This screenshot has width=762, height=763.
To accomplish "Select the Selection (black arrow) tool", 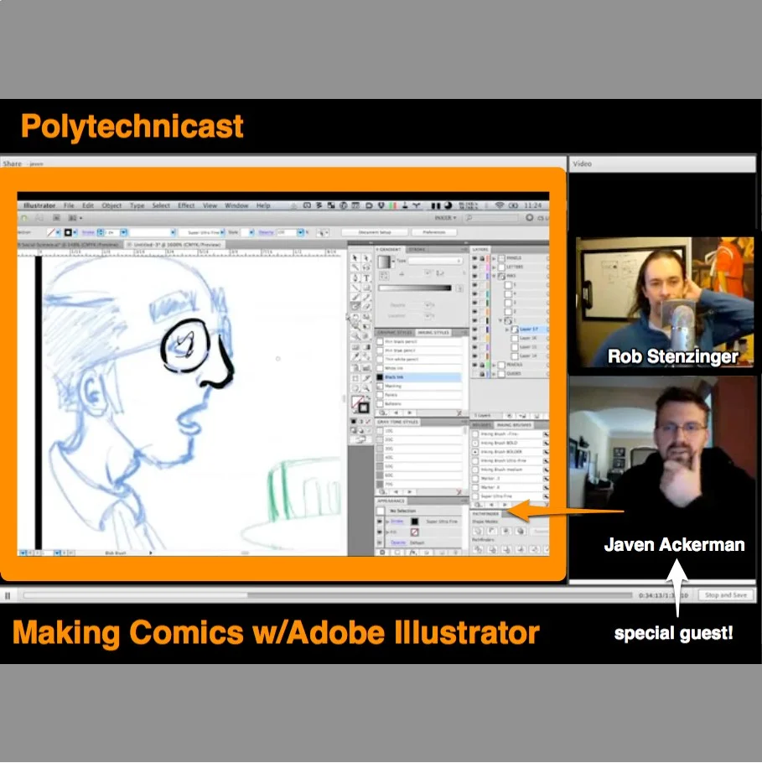I will click(x=355, y=258).
